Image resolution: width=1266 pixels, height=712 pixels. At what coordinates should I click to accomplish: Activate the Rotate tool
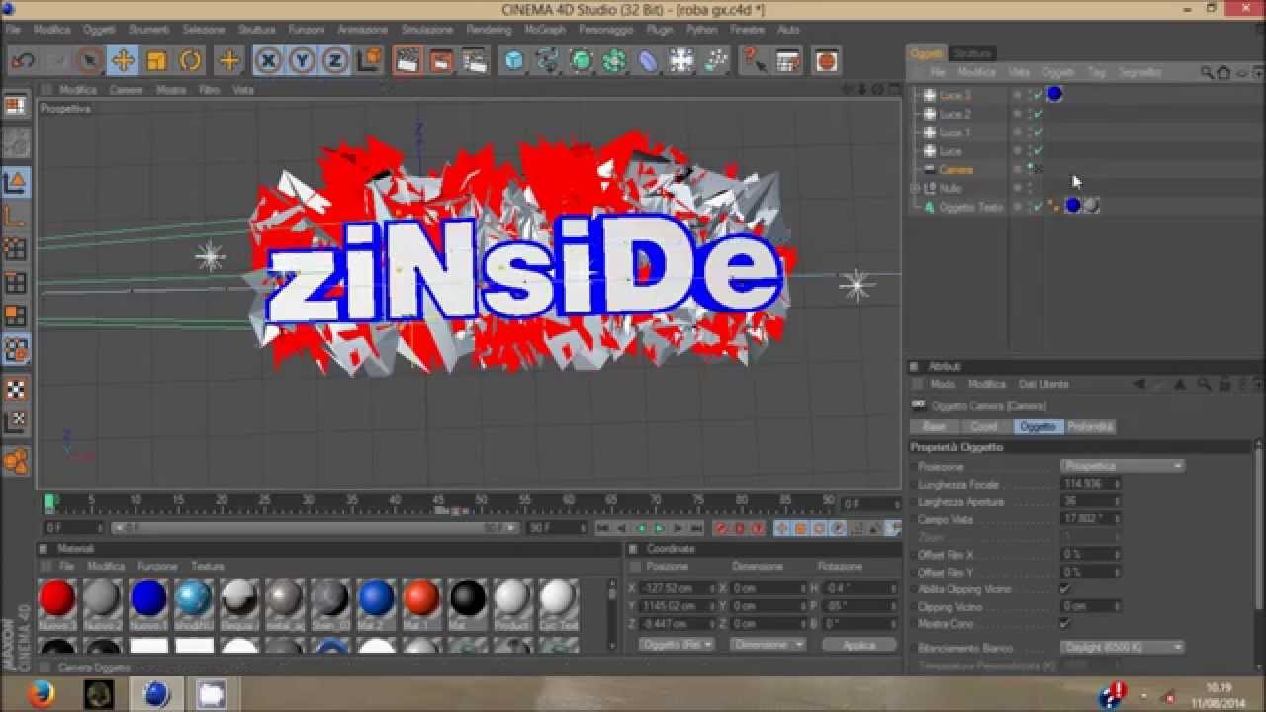point(190,61)
